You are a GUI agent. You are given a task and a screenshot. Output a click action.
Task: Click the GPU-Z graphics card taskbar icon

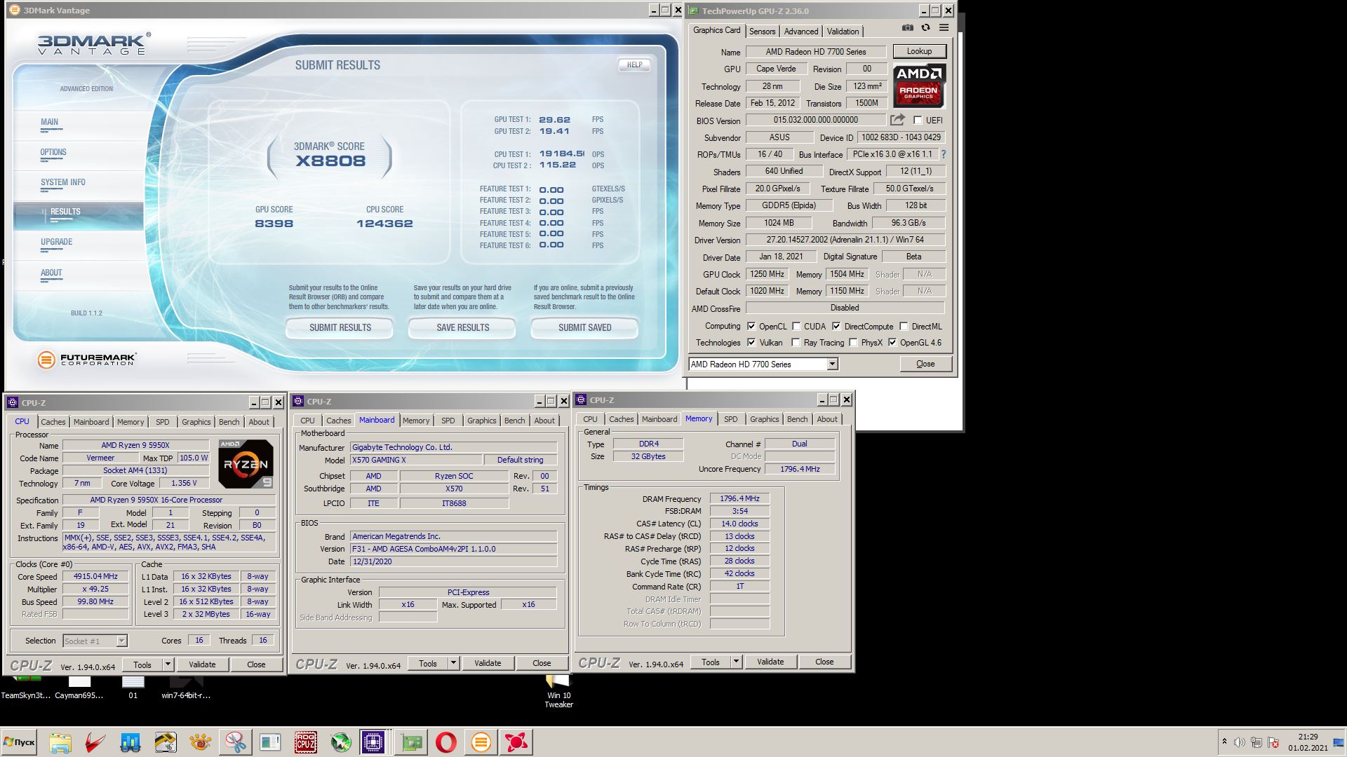[411, 742]
